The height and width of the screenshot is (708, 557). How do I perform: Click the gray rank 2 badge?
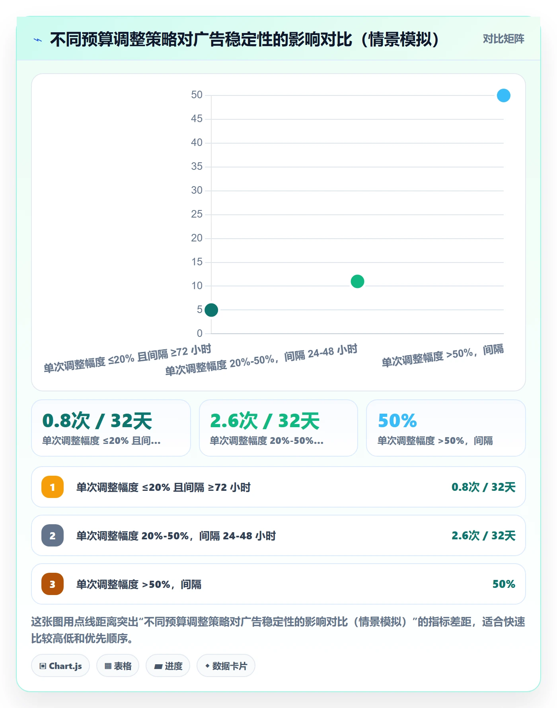tap(53, 535)
